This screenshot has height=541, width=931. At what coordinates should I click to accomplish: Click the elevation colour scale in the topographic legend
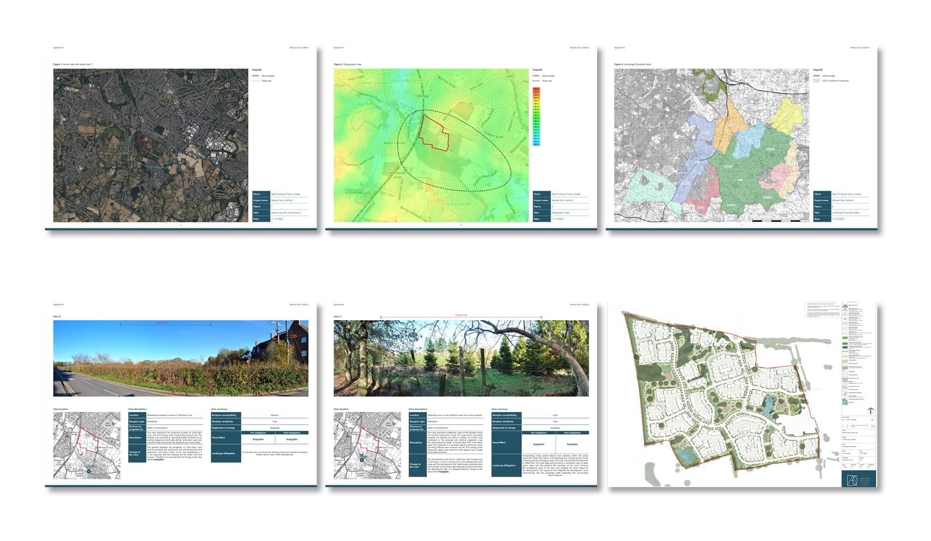pyautogui.click(x=536, y=117)
